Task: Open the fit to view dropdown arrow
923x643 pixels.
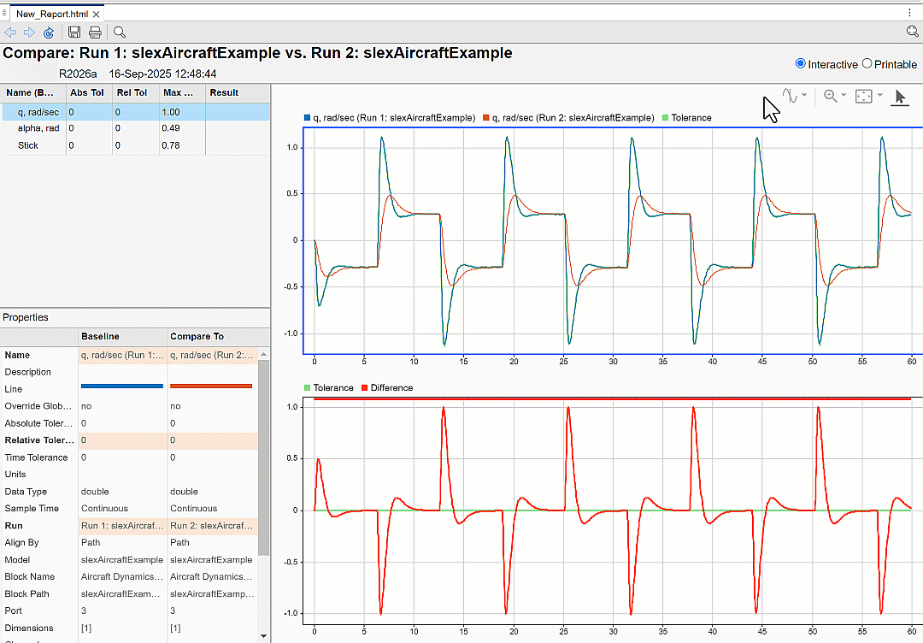Action: pos(880,96)
